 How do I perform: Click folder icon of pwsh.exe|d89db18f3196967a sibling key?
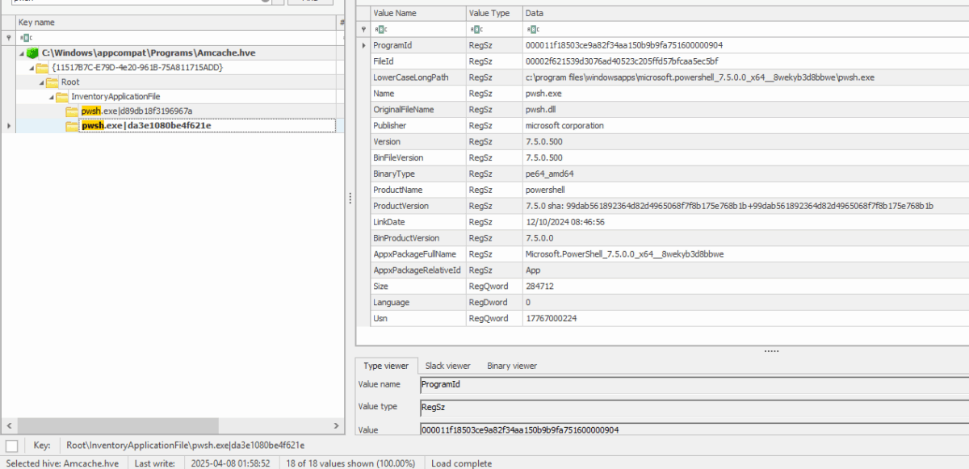pyautogui.click(x=70, y=124)
